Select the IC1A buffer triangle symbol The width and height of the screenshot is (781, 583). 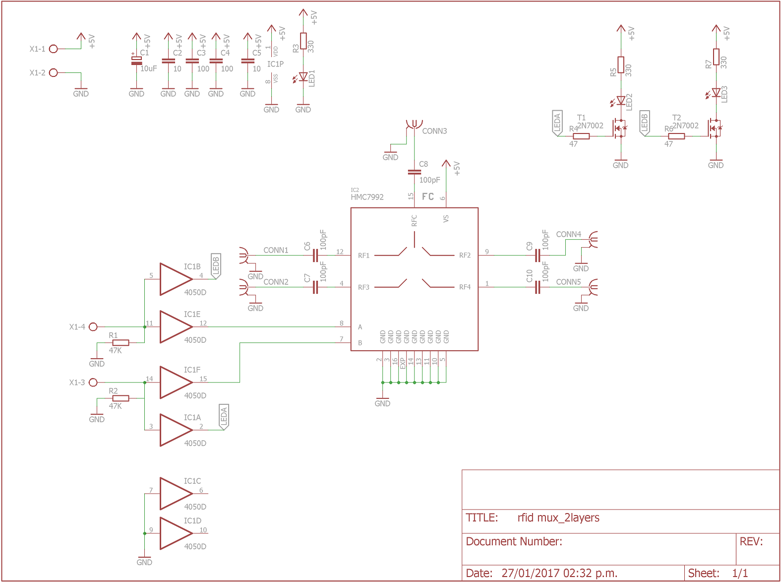point(176,430)
